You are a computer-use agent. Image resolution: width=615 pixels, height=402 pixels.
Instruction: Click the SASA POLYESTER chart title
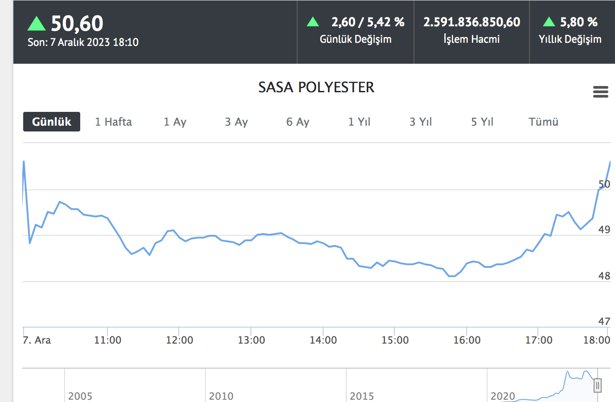point(316,87)
